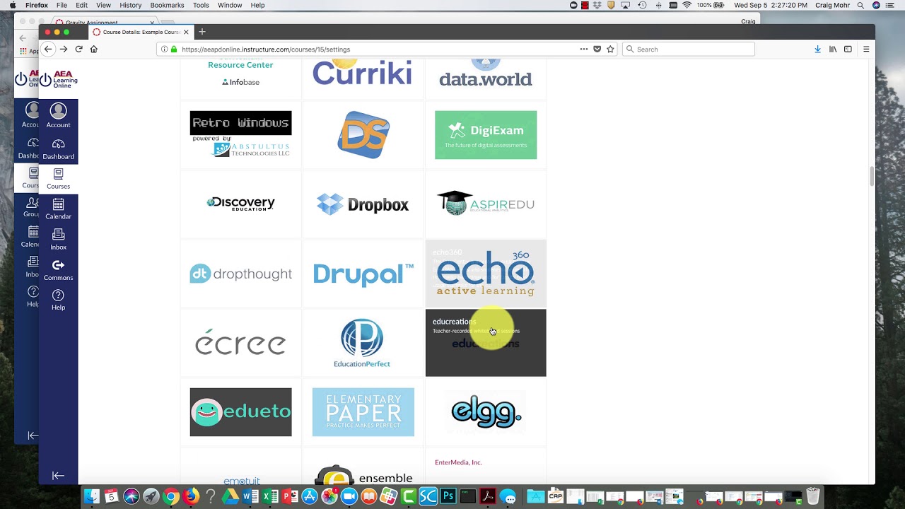Click the page vertical scrollbar thumb
Image resolution: width=905 pixels, height=509 pixels.
(872, 176)
